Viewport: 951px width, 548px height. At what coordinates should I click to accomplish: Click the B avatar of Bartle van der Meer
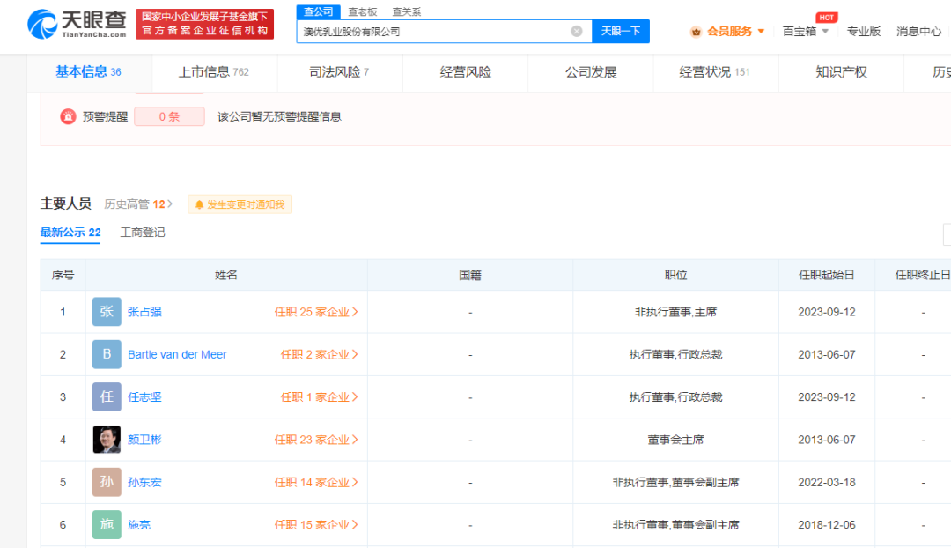pyautogui.click(x=107, y=354)
